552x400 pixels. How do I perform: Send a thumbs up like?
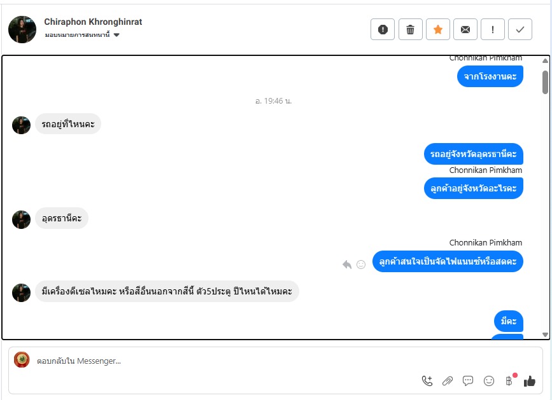(x=530, y=381)
